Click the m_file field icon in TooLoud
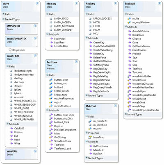164x165 pixels. pyautogui.click(x=129, y=19)
